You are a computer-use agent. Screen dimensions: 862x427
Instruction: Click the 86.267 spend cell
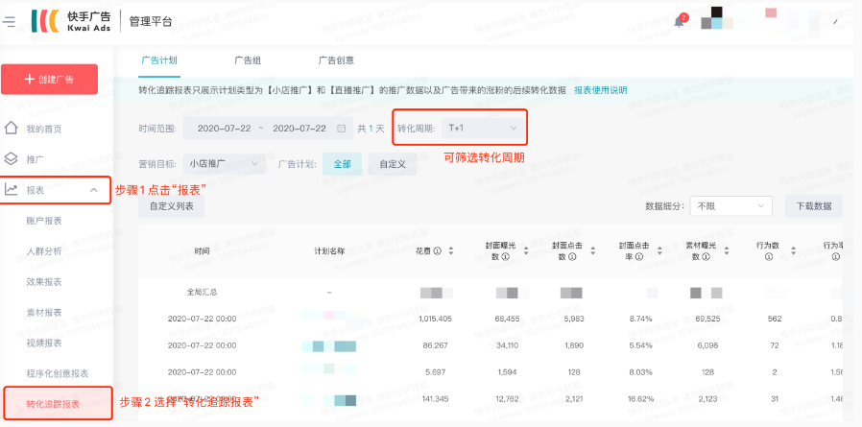coord(436,345)
